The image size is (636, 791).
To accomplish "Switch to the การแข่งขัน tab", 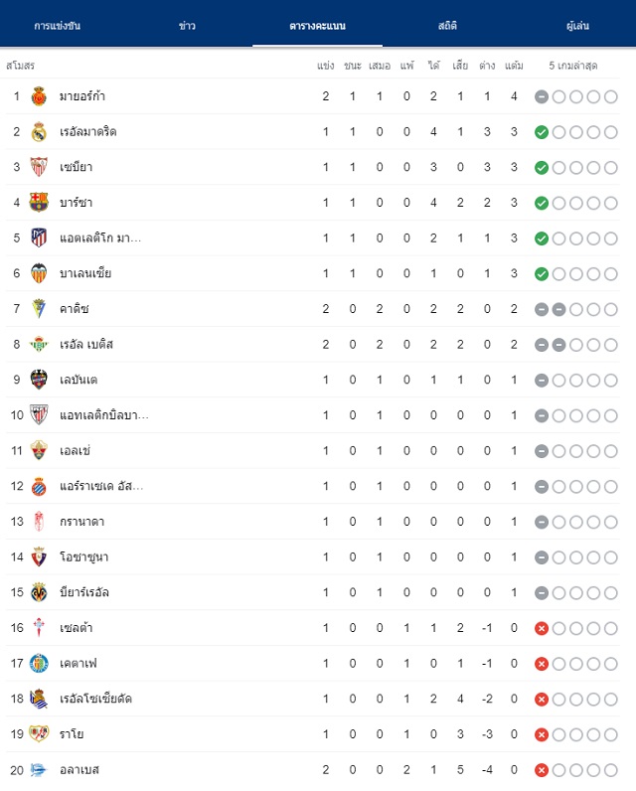I will tap(57, 26).
